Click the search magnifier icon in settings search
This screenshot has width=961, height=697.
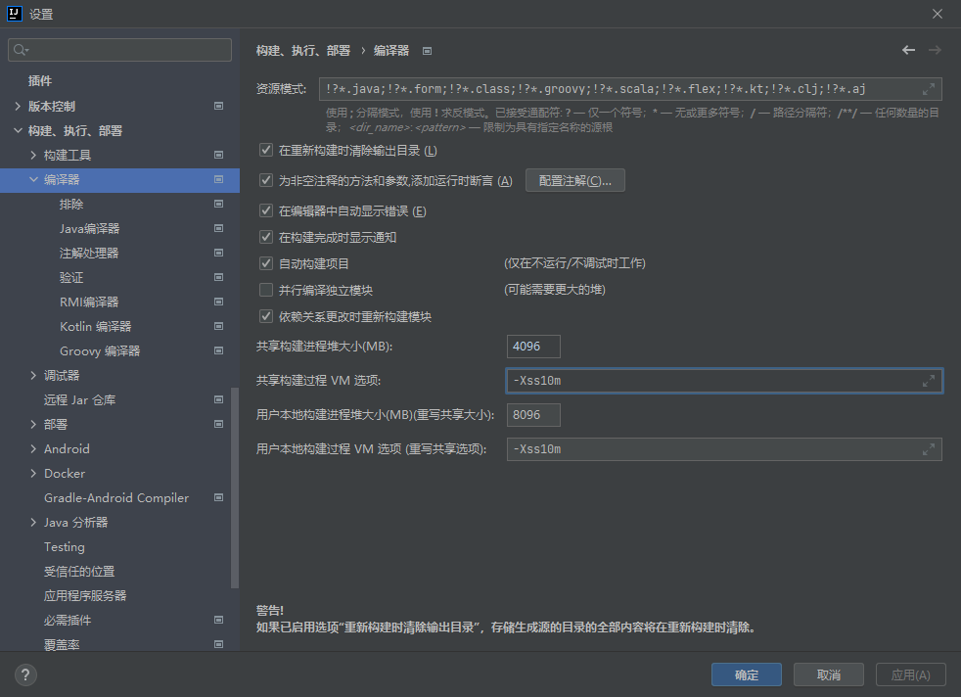coord(21,50)
